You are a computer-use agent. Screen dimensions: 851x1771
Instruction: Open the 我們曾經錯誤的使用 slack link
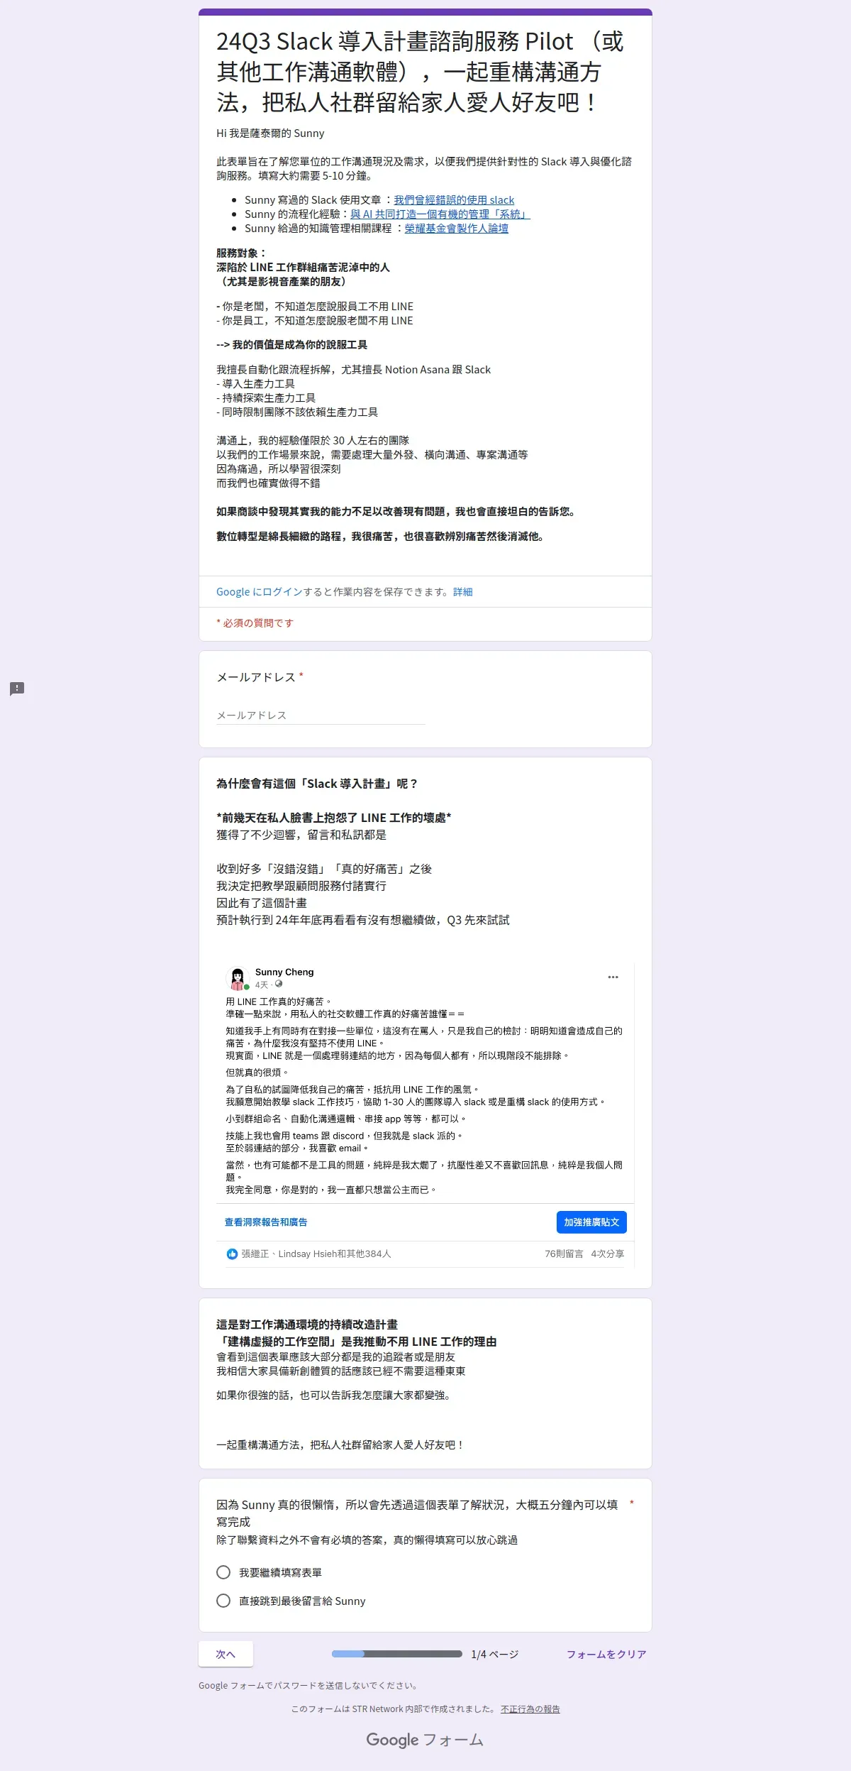pyautogui.click(x=454, y=200)
